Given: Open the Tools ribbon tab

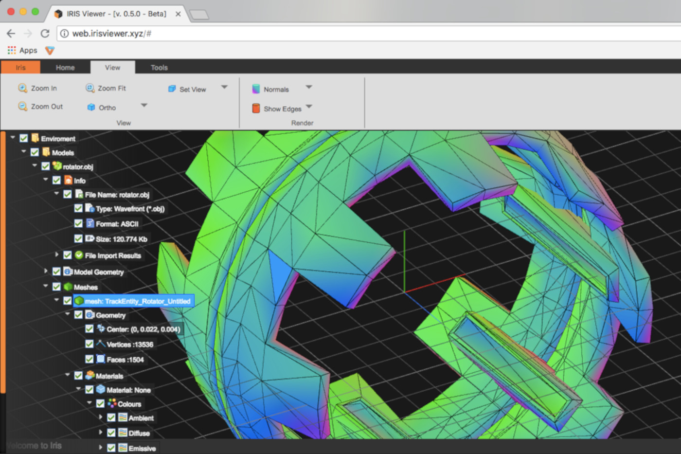Looking at the screenshot, I should tap(159, 68).
